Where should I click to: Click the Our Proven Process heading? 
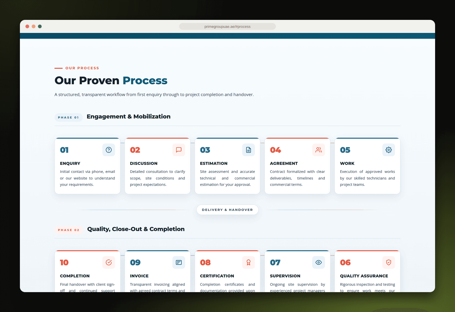click(111, 81)
